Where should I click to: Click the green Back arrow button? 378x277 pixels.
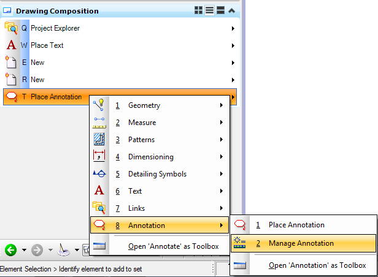[x=10, y=250]
